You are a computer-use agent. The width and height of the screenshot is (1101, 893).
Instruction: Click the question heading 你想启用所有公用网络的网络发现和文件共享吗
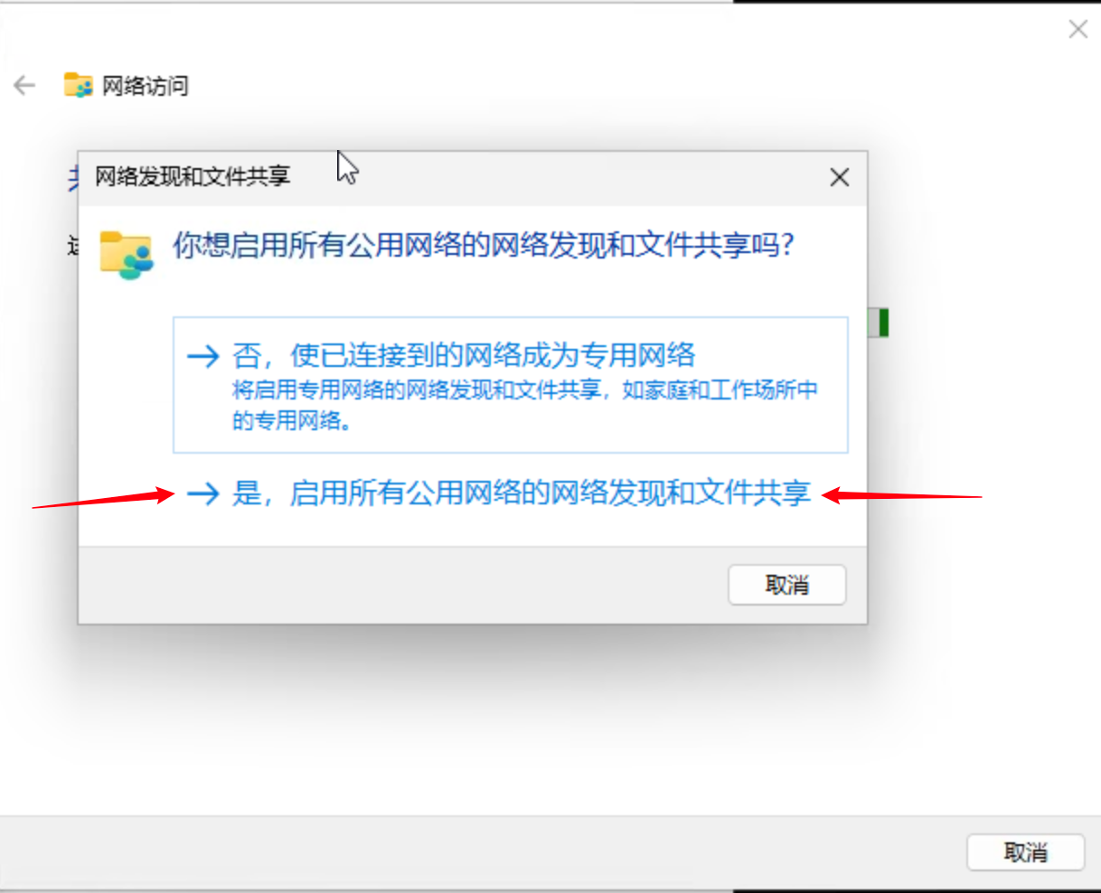pyautogui.click(x=484, y=245)
